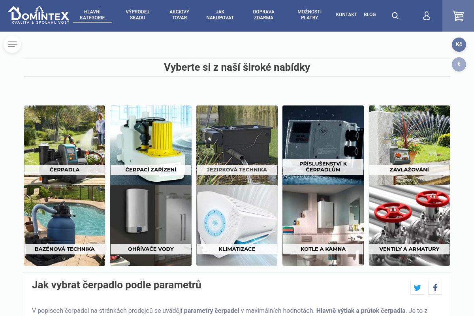Screen dimensions: 474x316
Task: Share the article on Facebook
Action: click(x=435, y=288)
